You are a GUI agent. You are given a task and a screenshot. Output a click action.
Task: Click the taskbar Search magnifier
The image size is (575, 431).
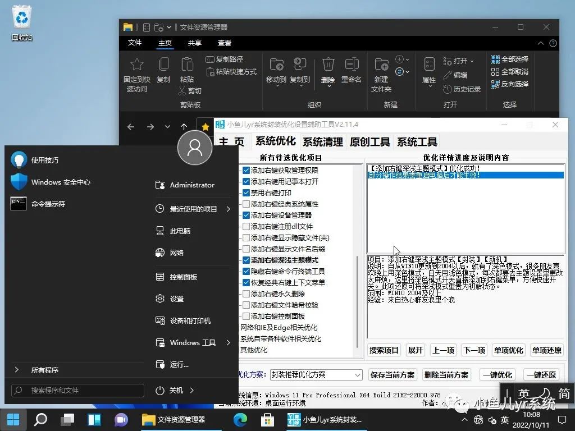pyautogui.click(x=40, y=419)
